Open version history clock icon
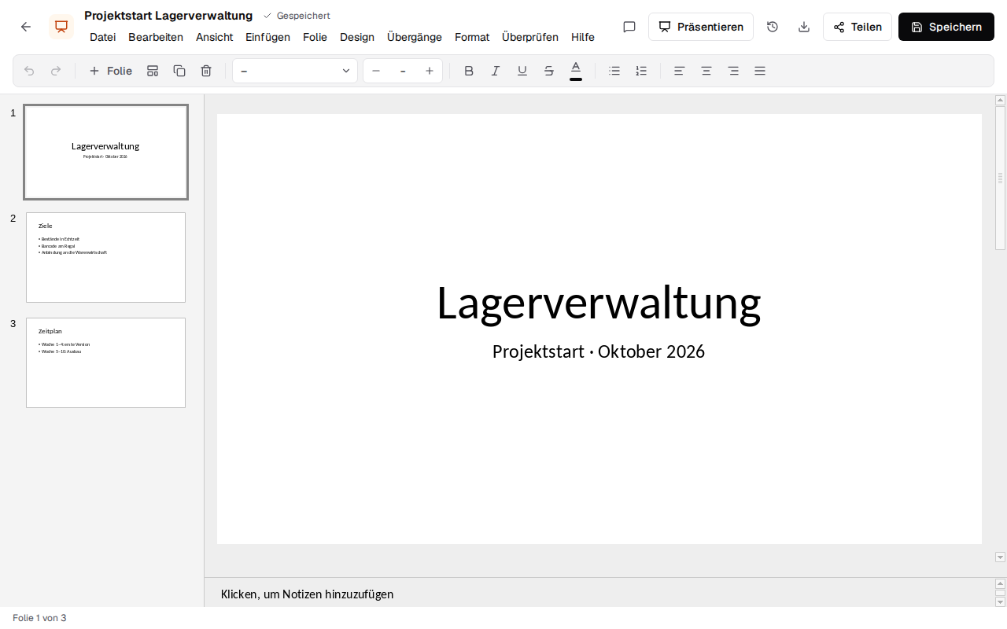Image resolution: width=1007 pixels, height=629 pixels. [x=773, y=27]
